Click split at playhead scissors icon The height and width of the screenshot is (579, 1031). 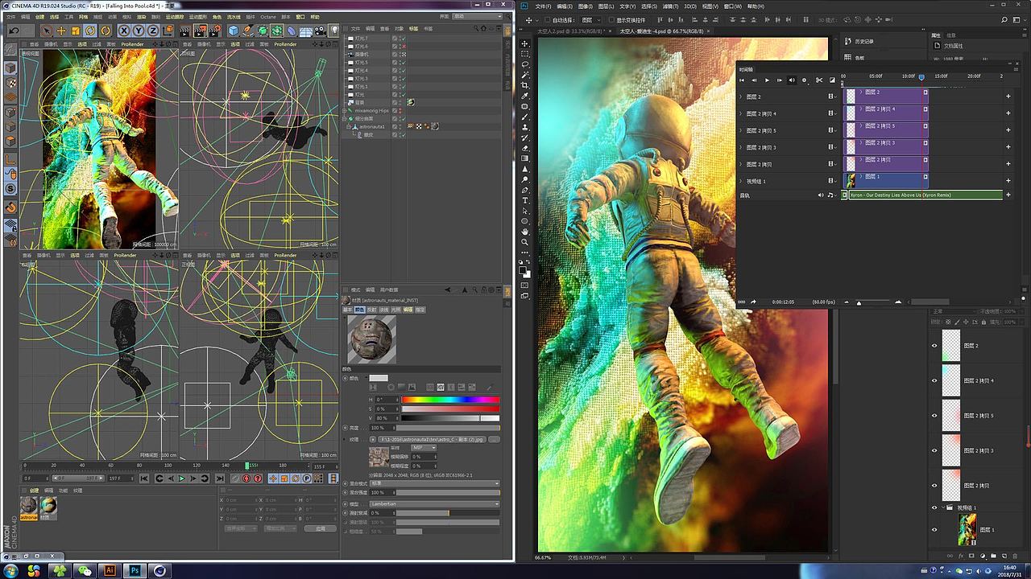tap(818, 80)
